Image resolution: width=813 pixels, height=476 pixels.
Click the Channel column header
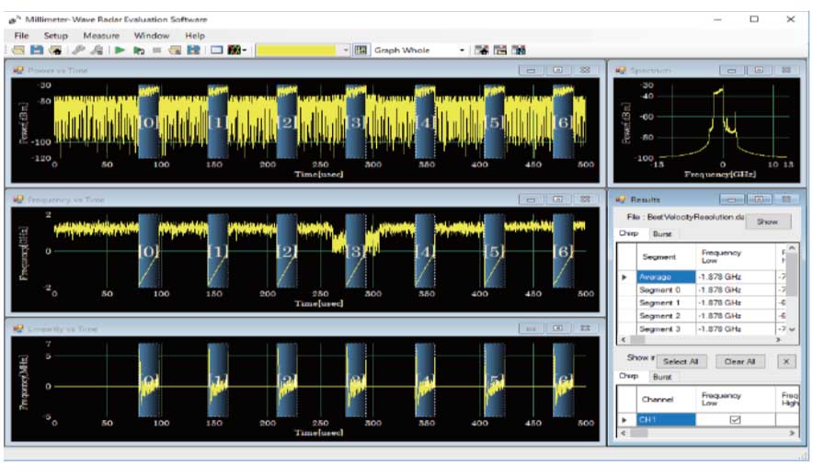coord(666,400)
